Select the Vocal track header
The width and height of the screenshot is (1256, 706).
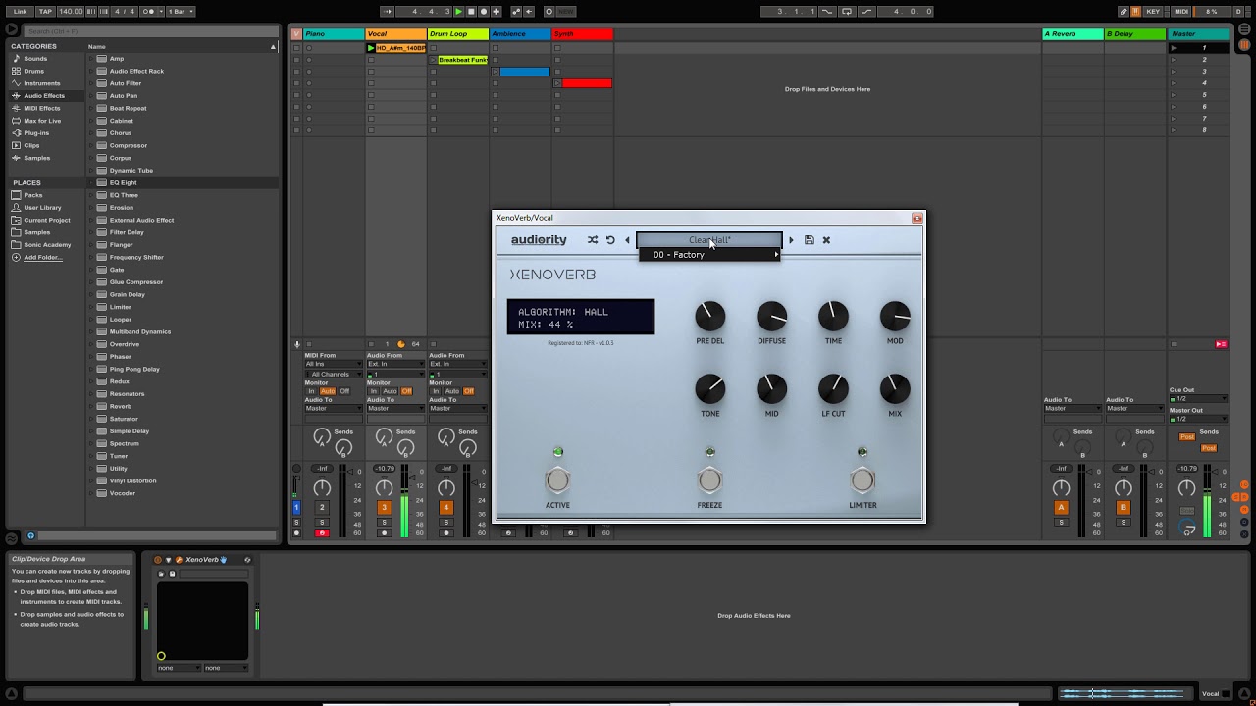coord(396,34)
